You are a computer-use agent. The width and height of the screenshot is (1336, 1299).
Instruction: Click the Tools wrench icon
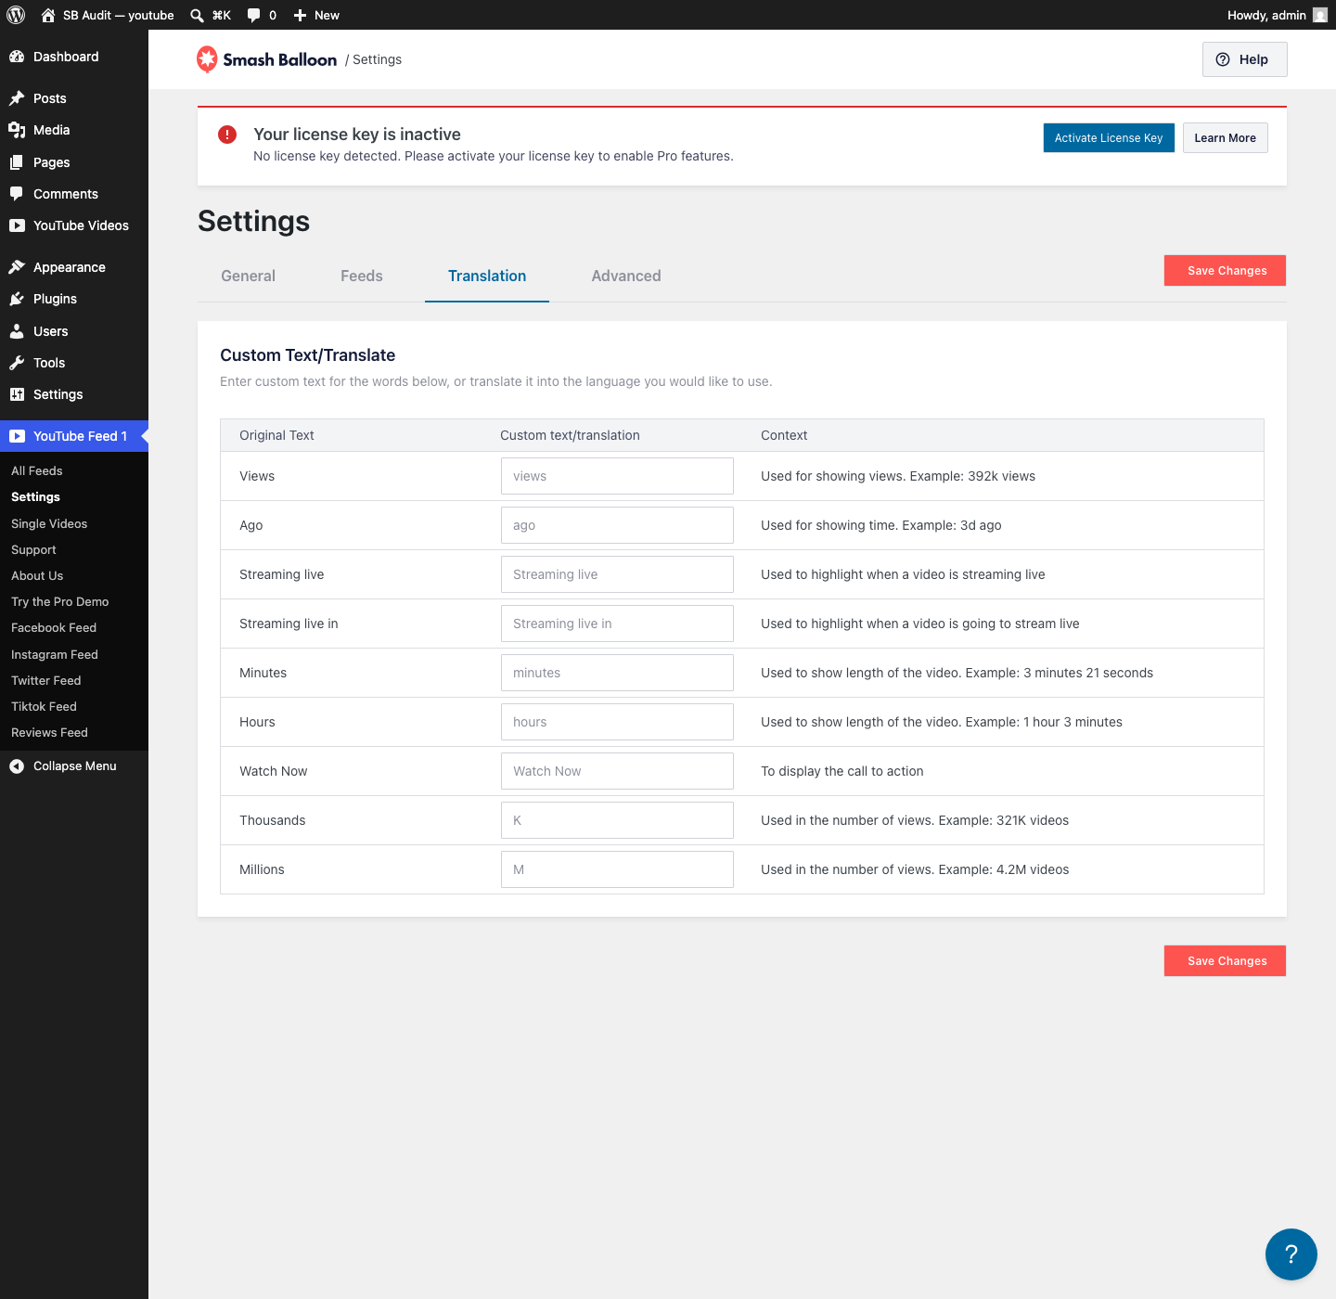(17, 363)
